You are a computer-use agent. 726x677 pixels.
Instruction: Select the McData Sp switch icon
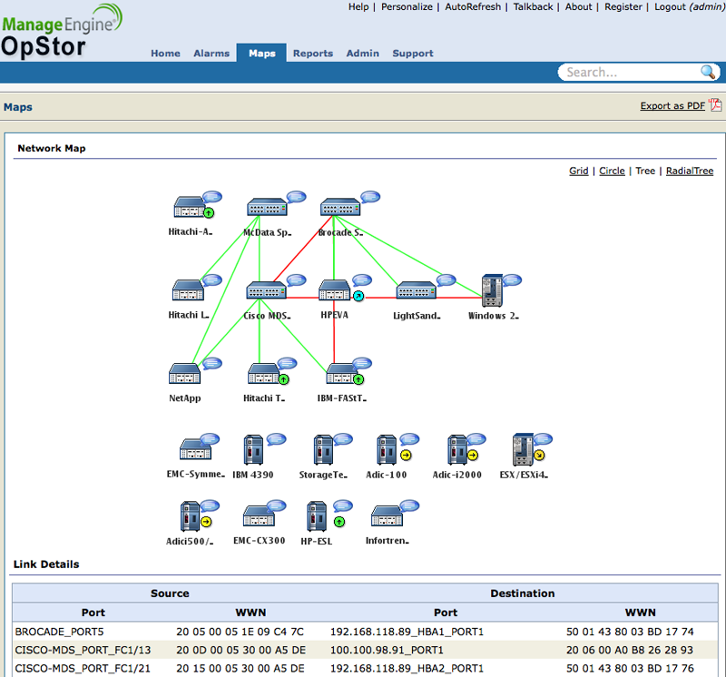(267, 207)
